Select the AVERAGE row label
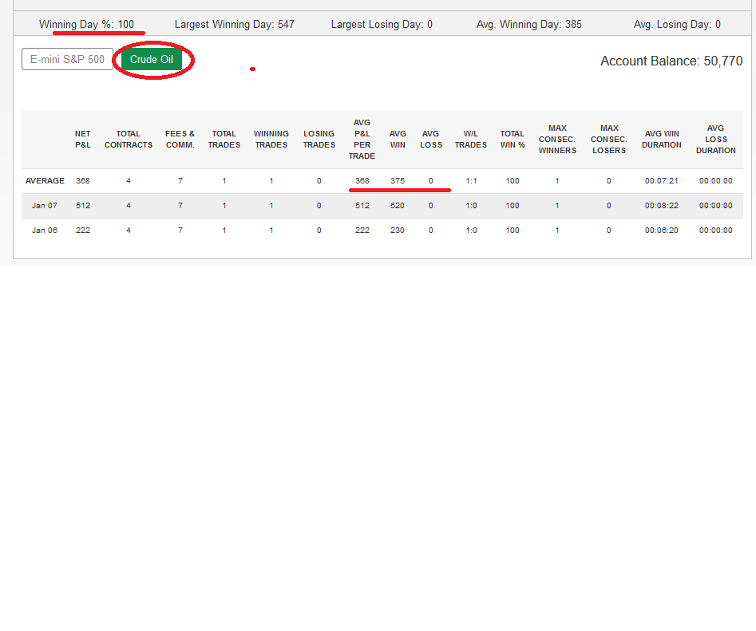The width and height of the screenshot is (756, 631). pos(45,180)
